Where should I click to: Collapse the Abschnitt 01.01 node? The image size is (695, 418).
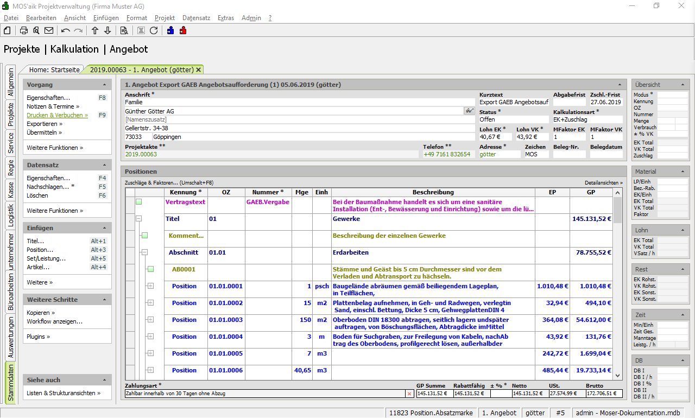144,252
